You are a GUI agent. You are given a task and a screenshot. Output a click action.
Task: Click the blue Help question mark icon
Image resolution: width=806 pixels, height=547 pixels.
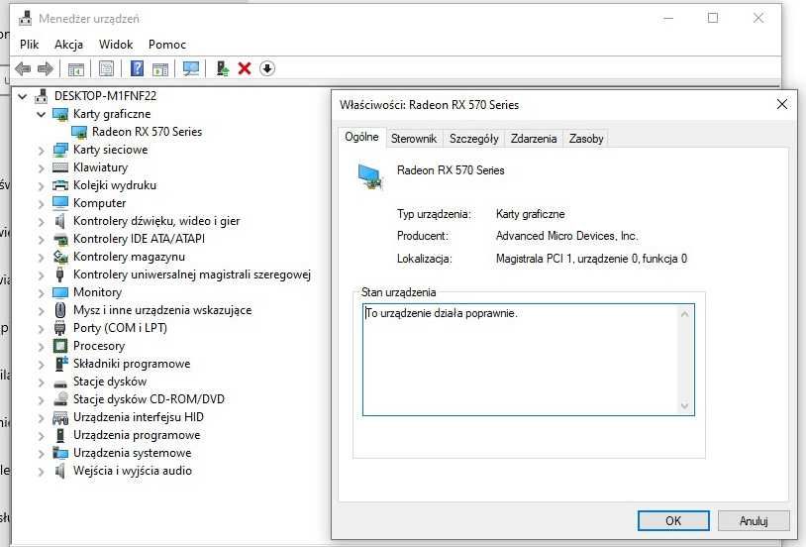coord(137,68)
